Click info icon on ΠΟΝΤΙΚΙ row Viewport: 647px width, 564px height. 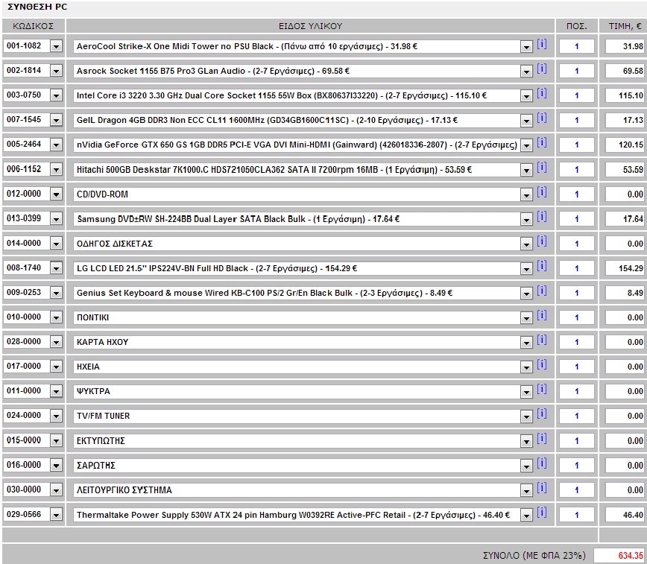(542, 316)
